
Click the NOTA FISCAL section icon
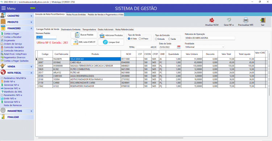point(3,73)
